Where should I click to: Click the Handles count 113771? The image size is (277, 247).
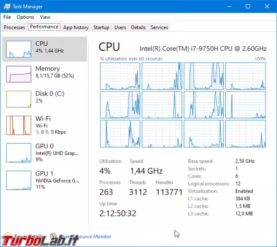[x=169, y=192]
